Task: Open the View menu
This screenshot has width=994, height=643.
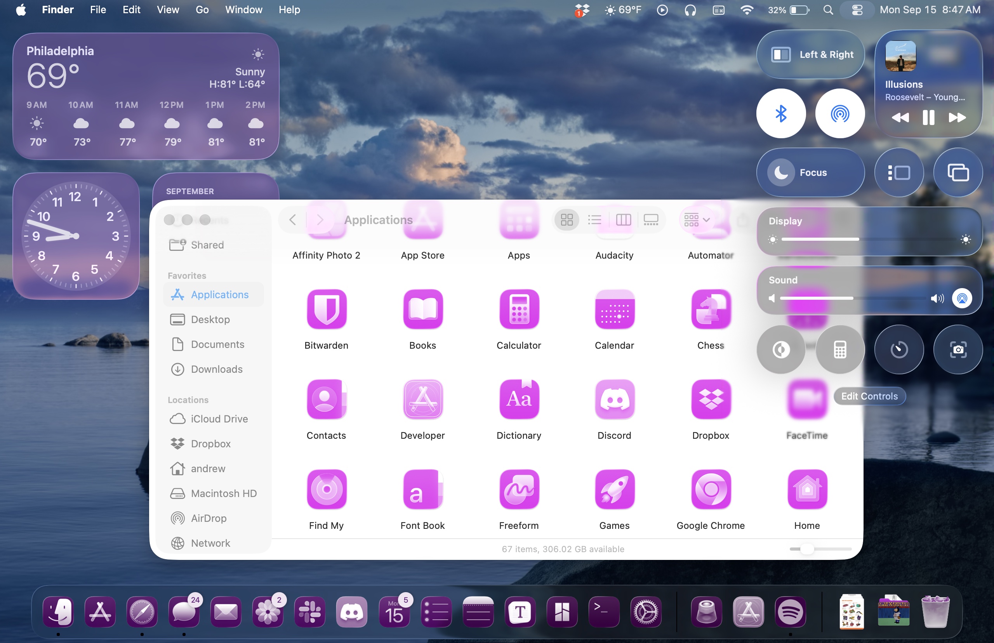Action: pyautogui.click(x=168, y=10)
